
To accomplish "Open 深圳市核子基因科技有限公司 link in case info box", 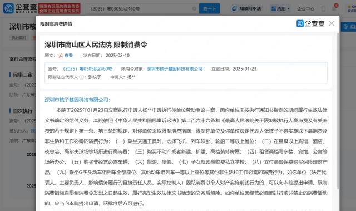I will [174, 69].
